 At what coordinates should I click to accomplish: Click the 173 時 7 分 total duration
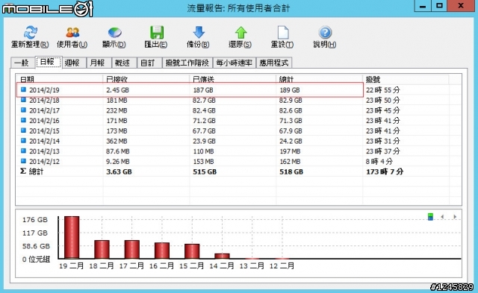[x=385, y=171]
